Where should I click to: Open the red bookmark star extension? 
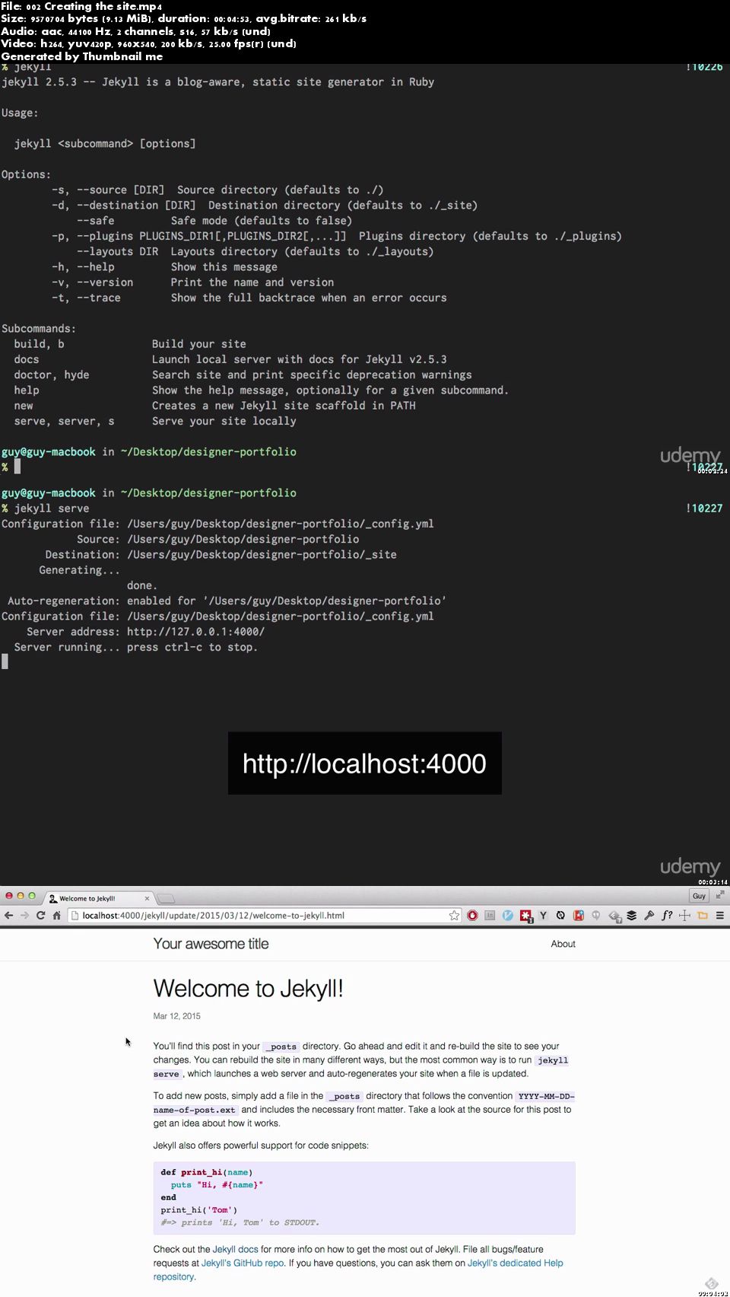tap(579, 916)
